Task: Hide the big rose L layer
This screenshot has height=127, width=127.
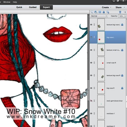Action: pyautogui.click(x=91, y=37)
